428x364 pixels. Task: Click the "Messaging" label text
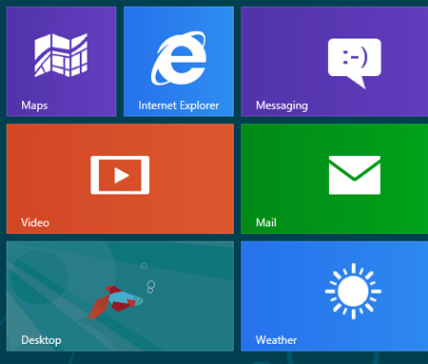pyautogui.click(x=282, y=105)
